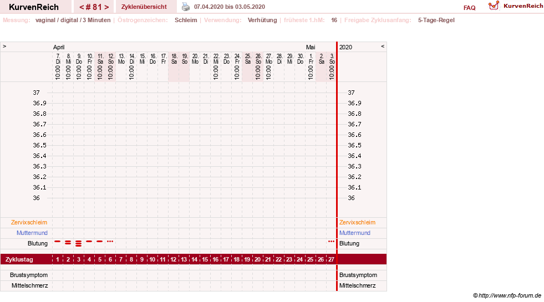Click the date column '27. Mo'

pos(268,59)
